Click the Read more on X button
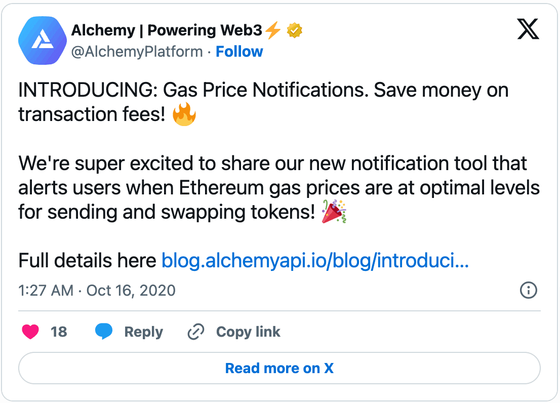This screenshot has height=403, width=560. pyautogui.click(x=279, y=368)
